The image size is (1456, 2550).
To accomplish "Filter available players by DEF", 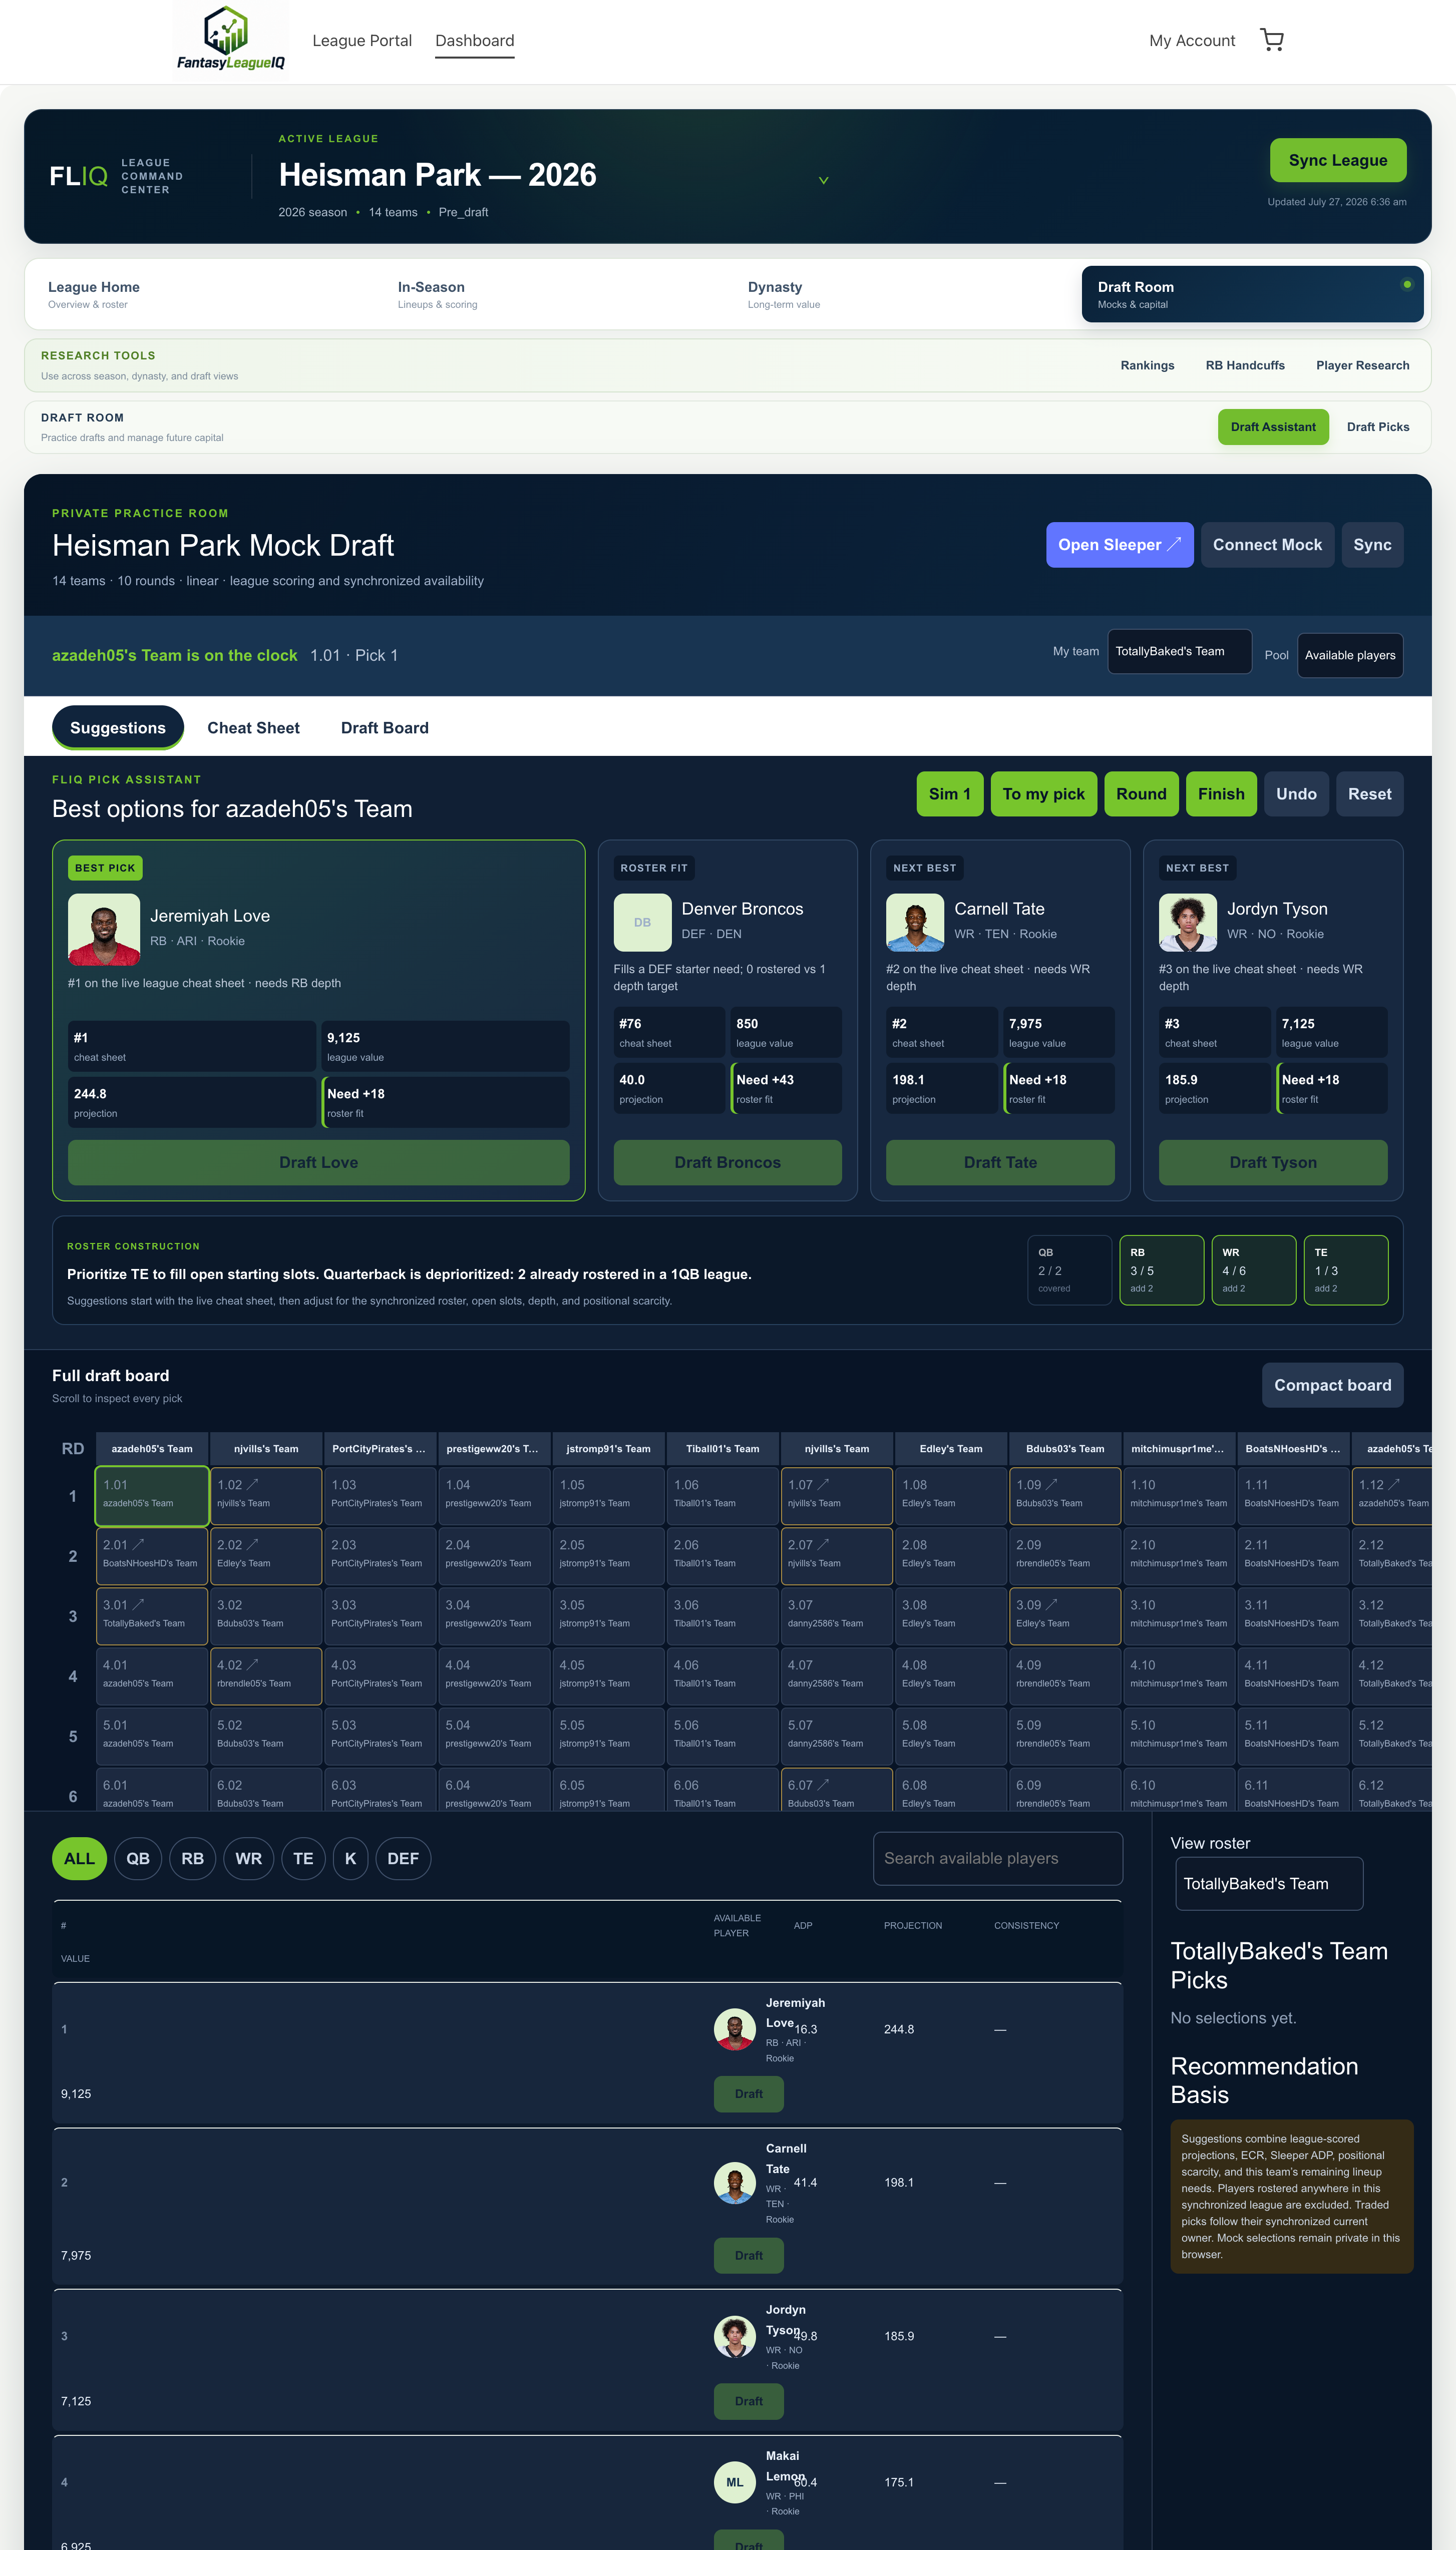I will [403, 1859].
